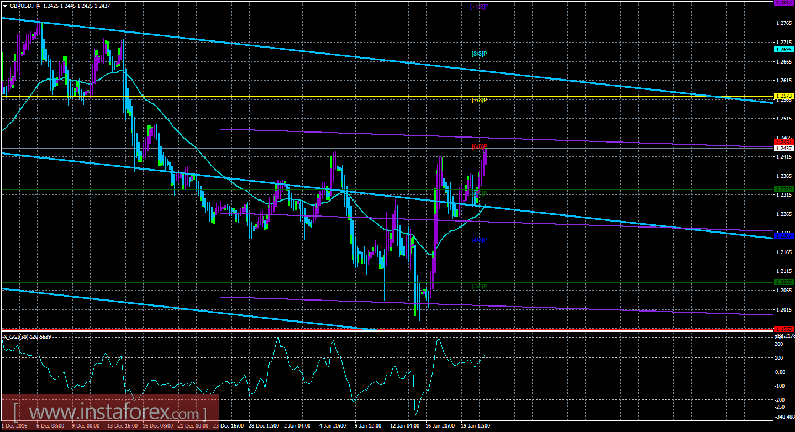Click the red 1.1963 price tag

click(x=784, y=329)
